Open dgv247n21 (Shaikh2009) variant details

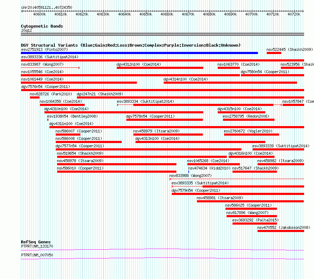100,94
